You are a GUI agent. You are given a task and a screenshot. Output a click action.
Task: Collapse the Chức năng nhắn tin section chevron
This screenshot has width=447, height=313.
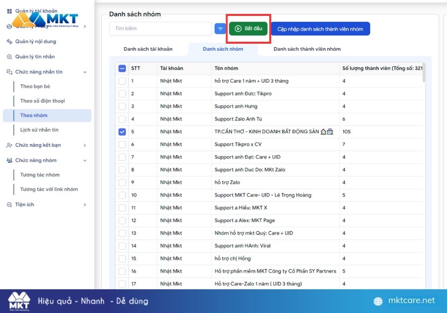click(84, 72)
